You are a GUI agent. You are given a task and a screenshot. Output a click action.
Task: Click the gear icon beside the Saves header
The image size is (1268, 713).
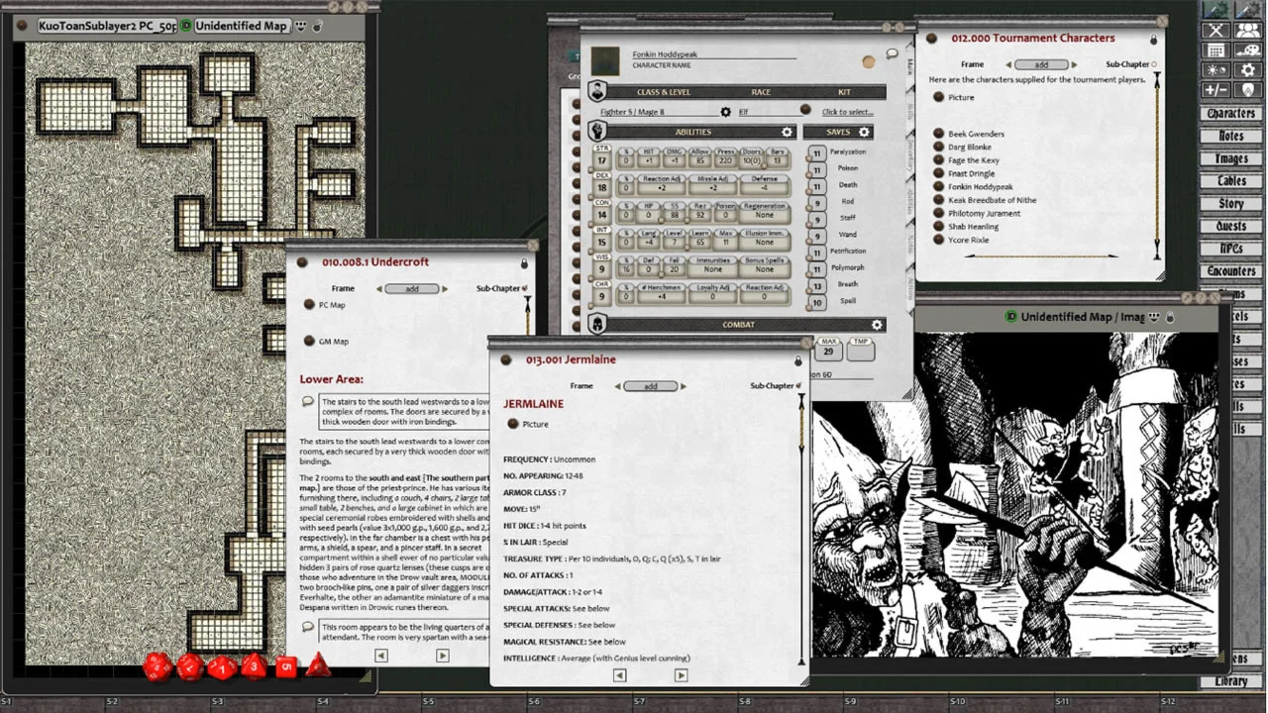point(864,132)
